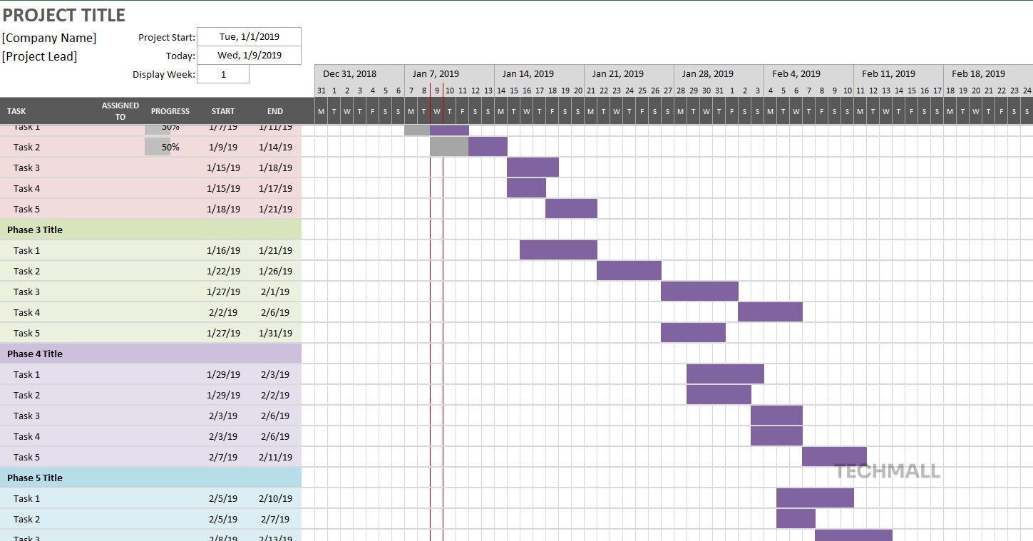
Task: Select the 1/15/19 start date of Task 3
Action: [222, 168]
